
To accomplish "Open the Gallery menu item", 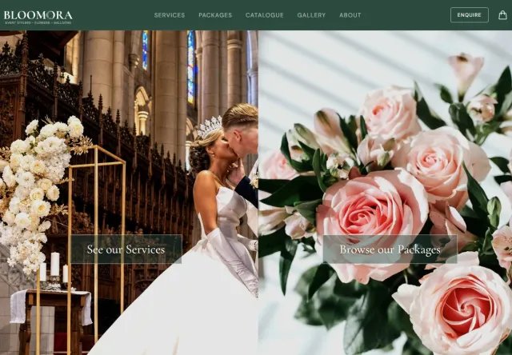I will click(x=311, y=15).
